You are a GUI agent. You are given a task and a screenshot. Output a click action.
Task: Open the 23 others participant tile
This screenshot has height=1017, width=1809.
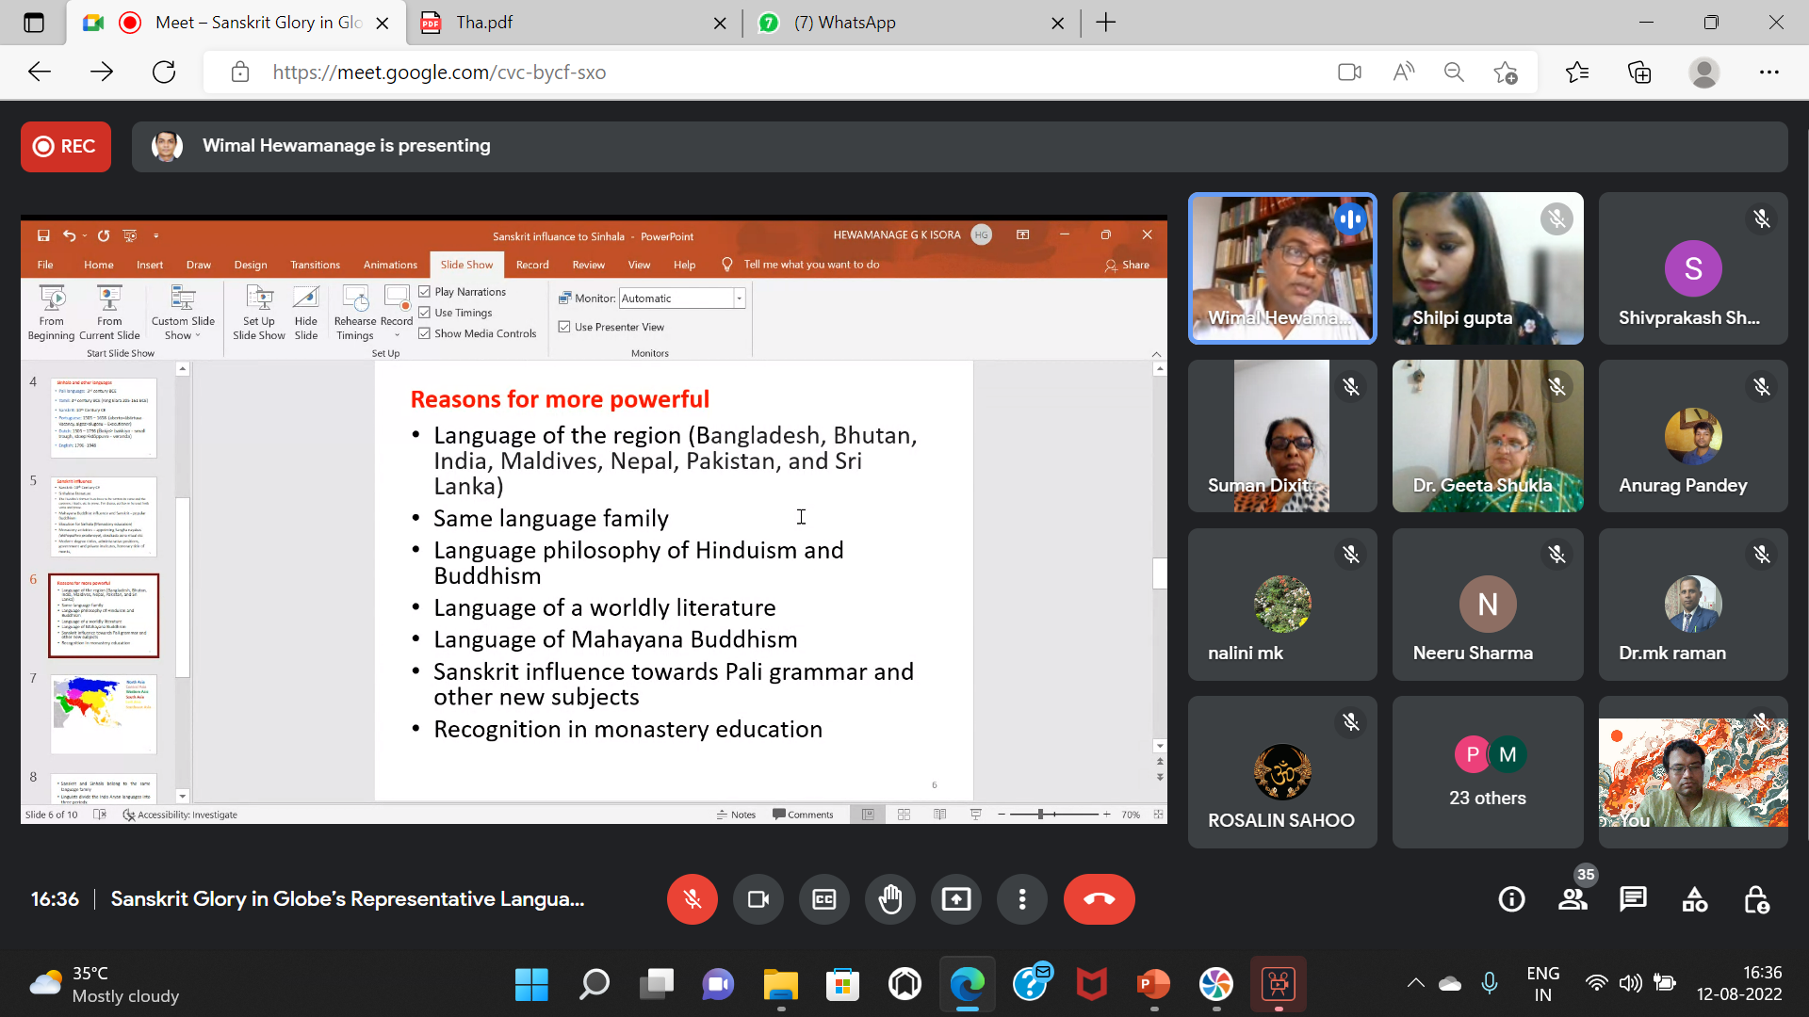[1487, 772]
